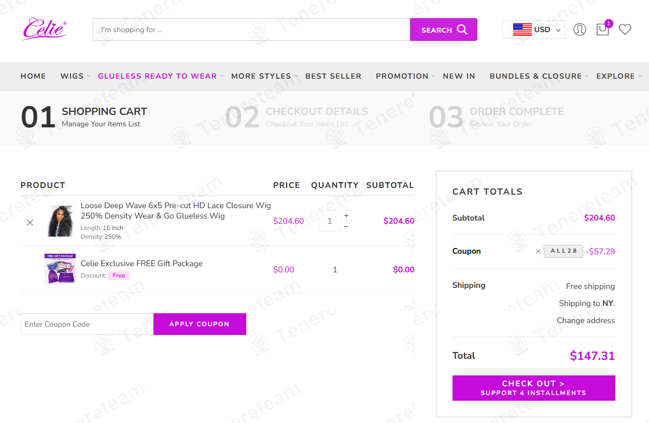649x423 pixels.
Task: Open Loose Deep Wave wig product link
Action: point(176,211)
